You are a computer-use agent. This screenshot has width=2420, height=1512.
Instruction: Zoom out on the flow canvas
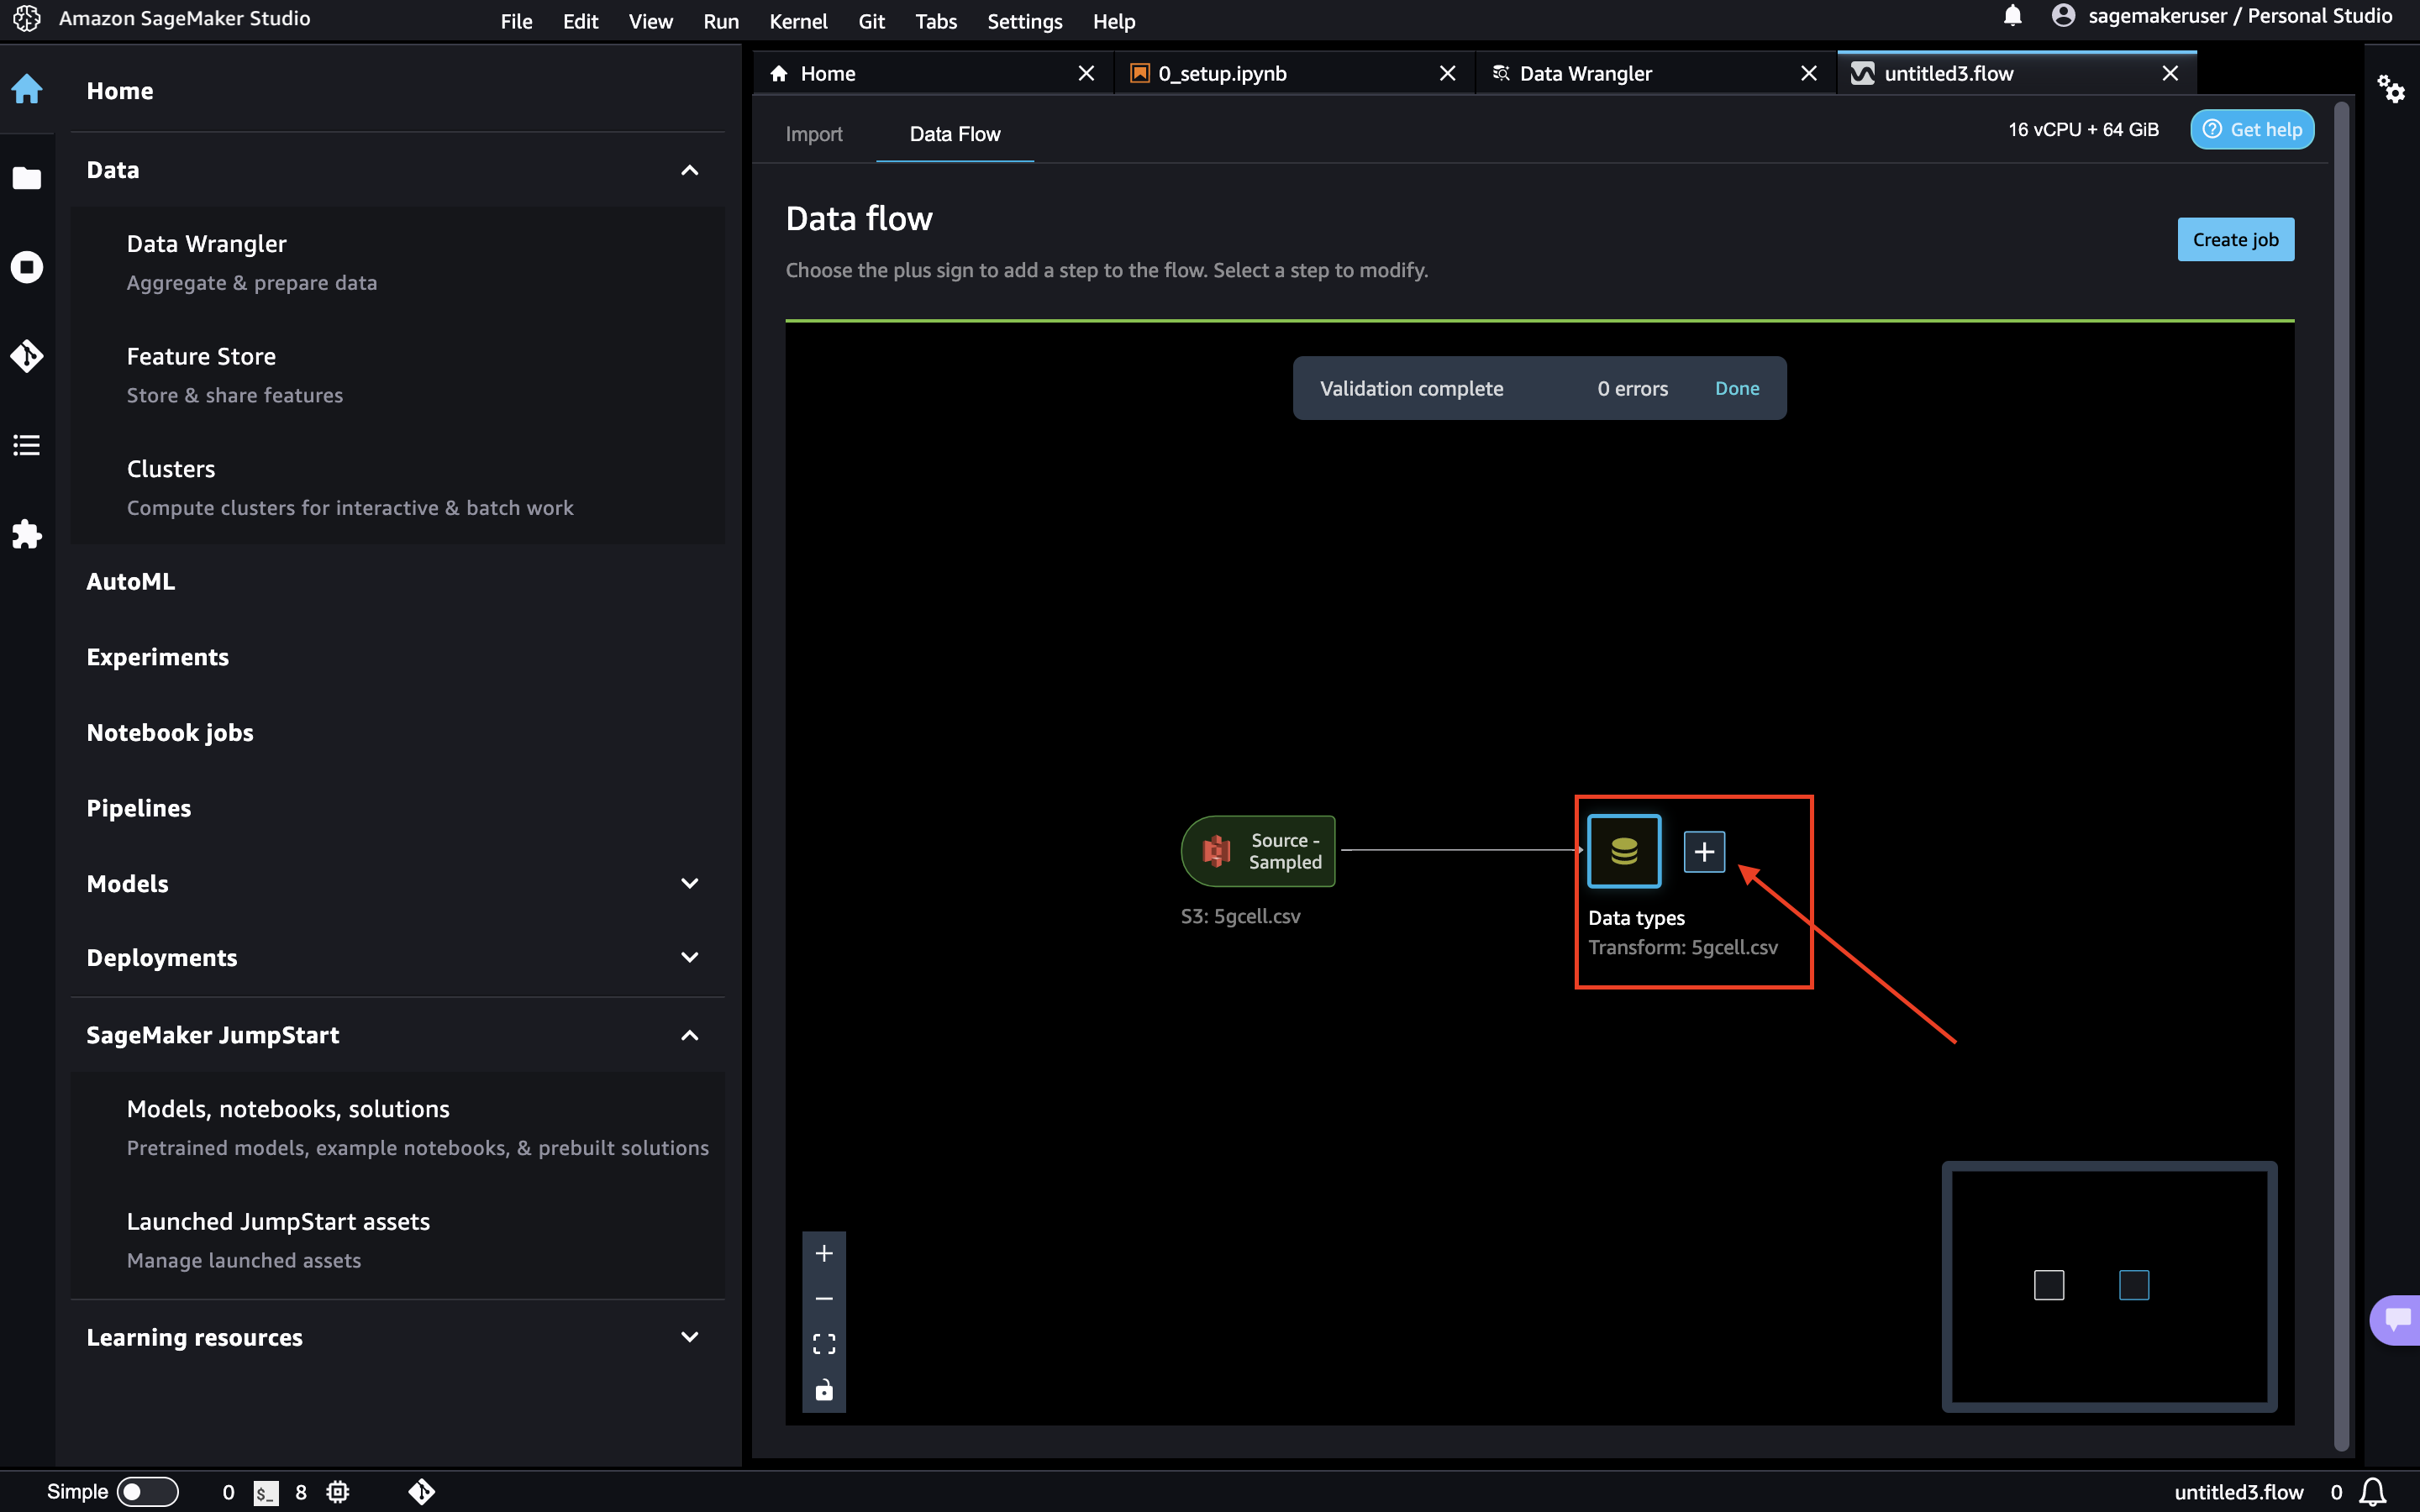(x=824, y=1298)
